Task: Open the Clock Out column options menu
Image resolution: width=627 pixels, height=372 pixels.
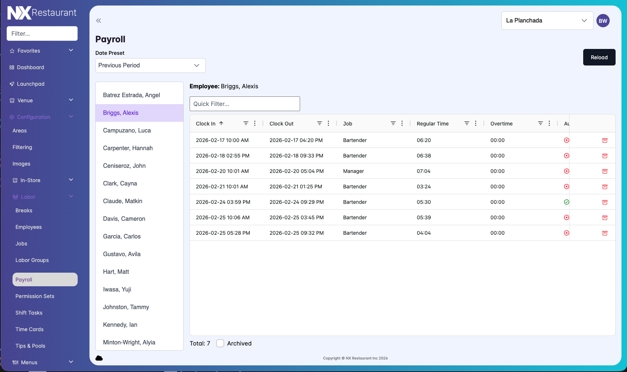Action: 328,123
